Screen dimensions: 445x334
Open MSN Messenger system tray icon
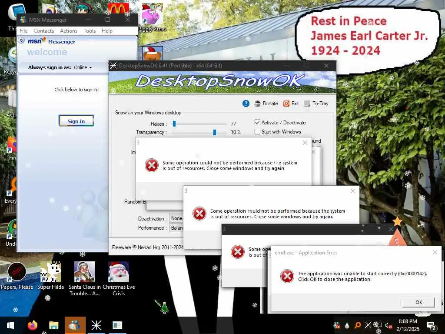pos(337,325)
